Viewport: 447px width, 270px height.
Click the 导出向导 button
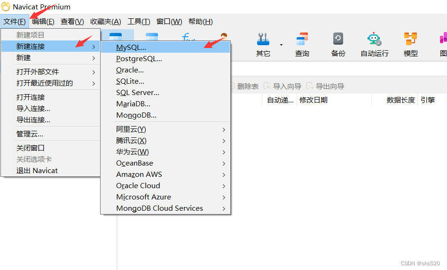326,86
